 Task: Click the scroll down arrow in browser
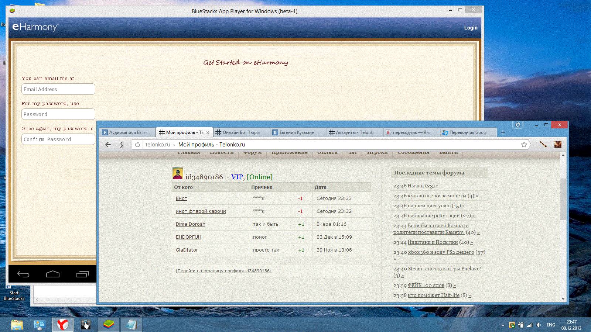pos(563,298)
